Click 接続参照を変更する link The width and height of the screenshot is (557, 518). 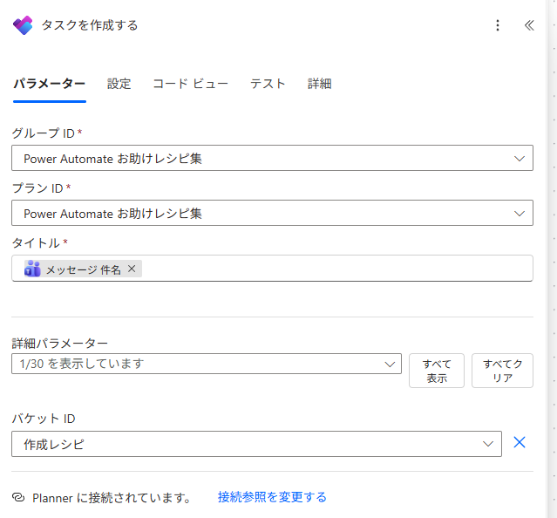tap(272, 497)
